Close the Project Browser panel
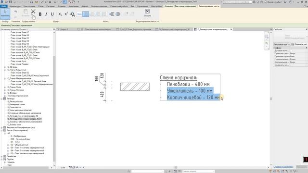 point(54,29)
